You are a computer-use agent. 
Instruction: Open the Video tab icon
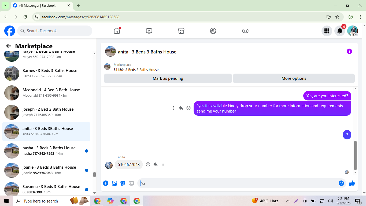149,31
